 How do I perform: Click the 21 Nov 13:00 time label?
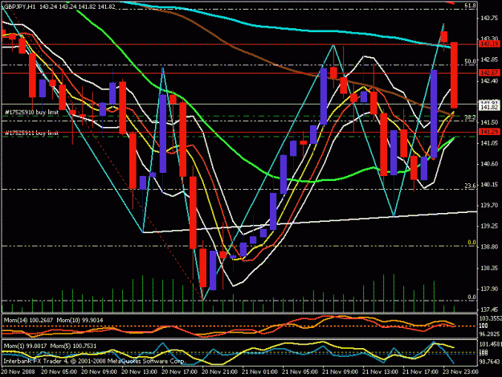click(381, 372)
